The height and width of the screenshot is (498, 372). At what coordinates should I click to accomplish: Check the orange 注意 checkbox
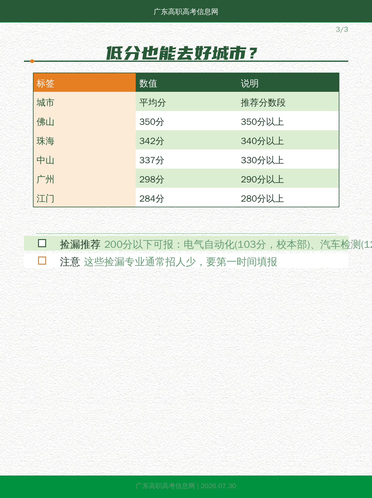pos(42,261)
